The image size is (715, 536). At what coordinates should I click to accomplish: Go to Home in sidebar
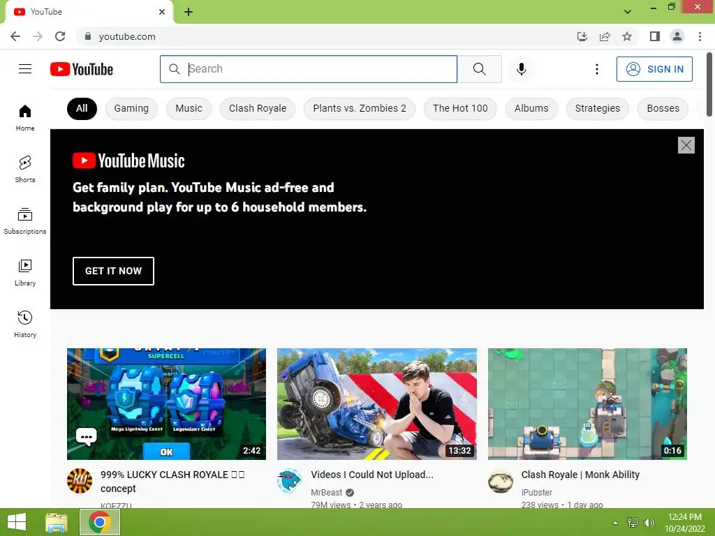coord(25,118)
